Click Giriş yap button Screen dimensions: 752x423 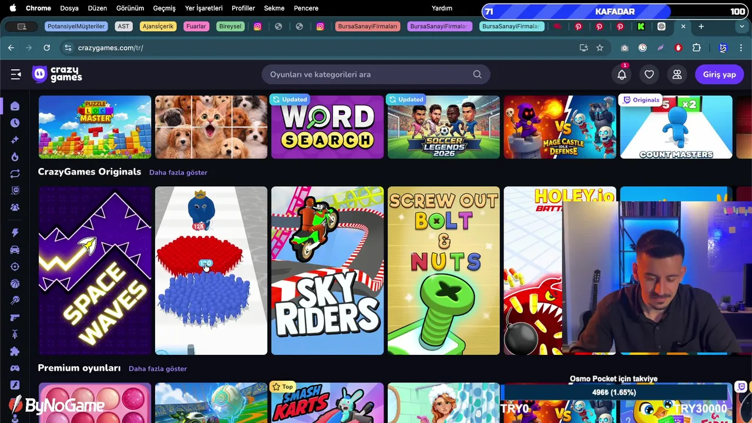coord(720,75)
